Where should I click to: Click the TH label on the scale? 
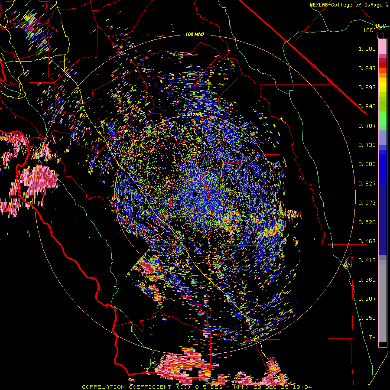372,338
